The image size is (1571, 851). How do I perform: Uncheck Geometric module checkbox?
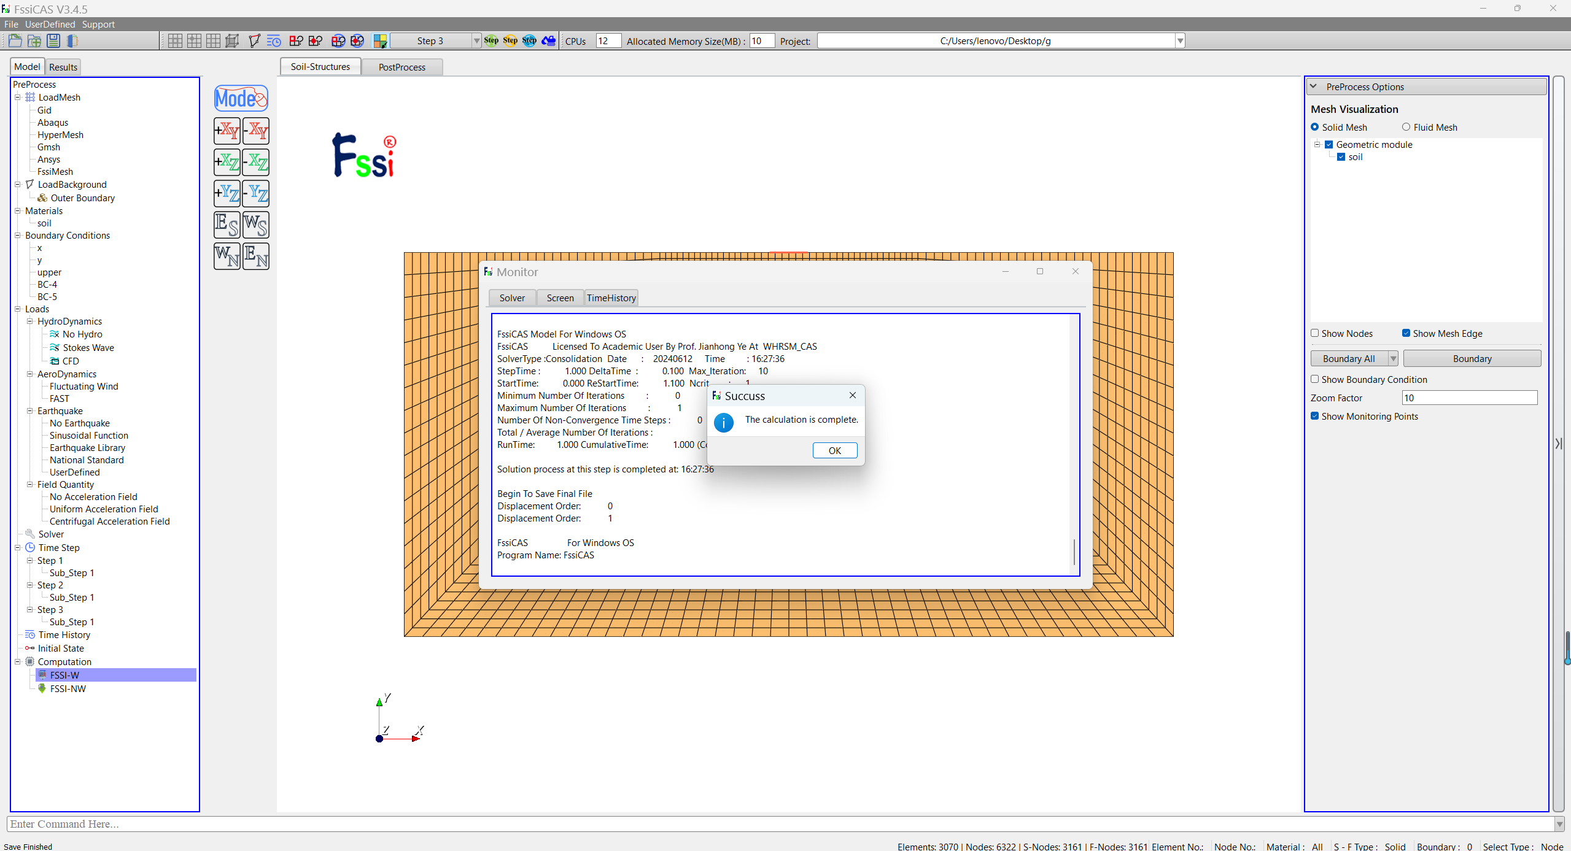click(1329, 145)
